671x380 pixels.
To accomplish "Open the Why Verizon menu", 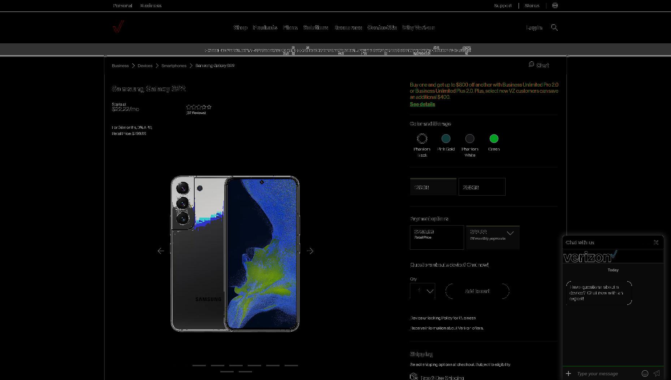I will coord(418,27).
